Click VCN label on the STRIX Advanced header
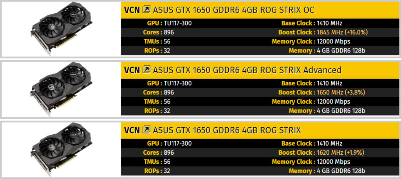The height and width of the screenshot is (179, 401). point(132,70)
